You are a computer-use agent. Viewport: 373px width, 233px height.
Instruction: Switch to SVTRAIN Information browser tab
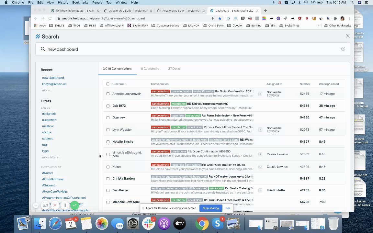coord(75,10)
